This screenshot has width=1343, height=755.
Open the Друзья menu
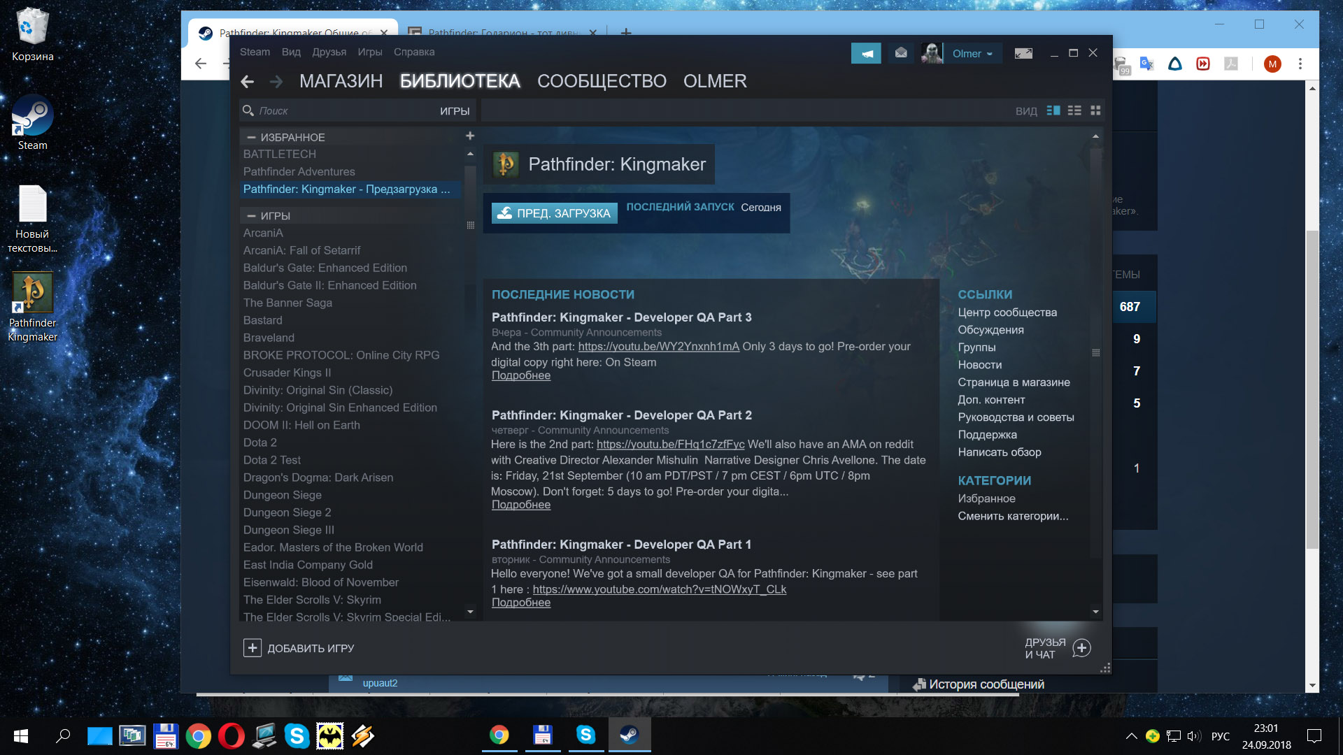click(329, 52)
